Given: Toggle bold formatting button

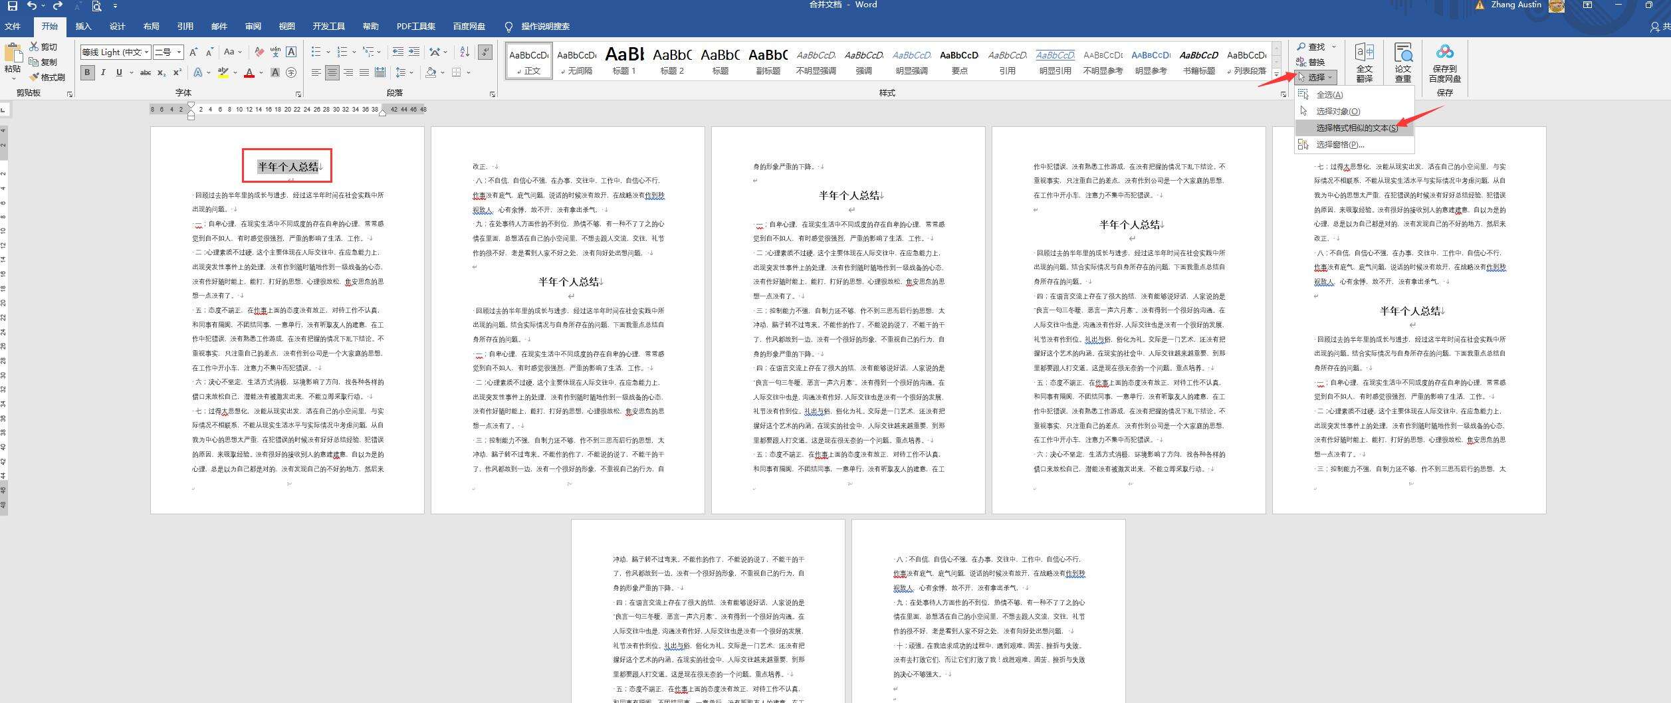Looking at the screenshot, I should (87, 72).
